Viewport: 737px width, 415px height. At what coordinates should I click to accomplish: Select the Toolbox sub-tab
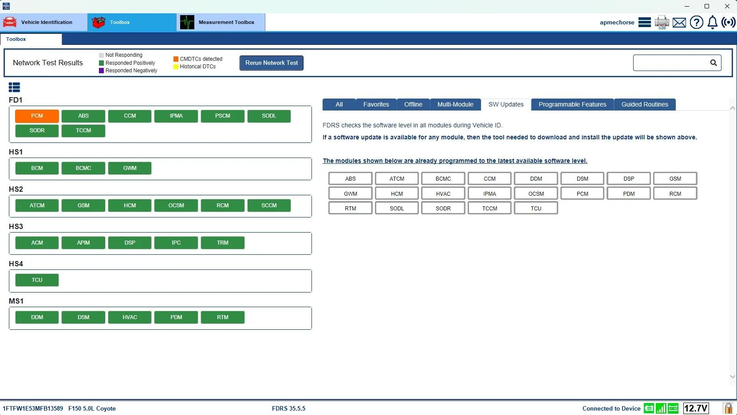(x=31, y=39)
